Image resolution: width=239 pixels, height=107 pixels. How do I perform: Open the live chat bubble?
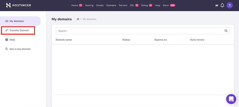(x=231, y=99)
